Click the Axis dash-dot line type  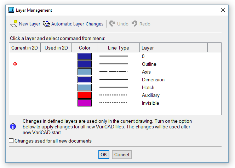[x=113, y=72]
